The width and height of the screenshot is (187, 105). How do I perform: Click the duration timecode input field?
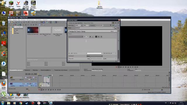(99, 25)
